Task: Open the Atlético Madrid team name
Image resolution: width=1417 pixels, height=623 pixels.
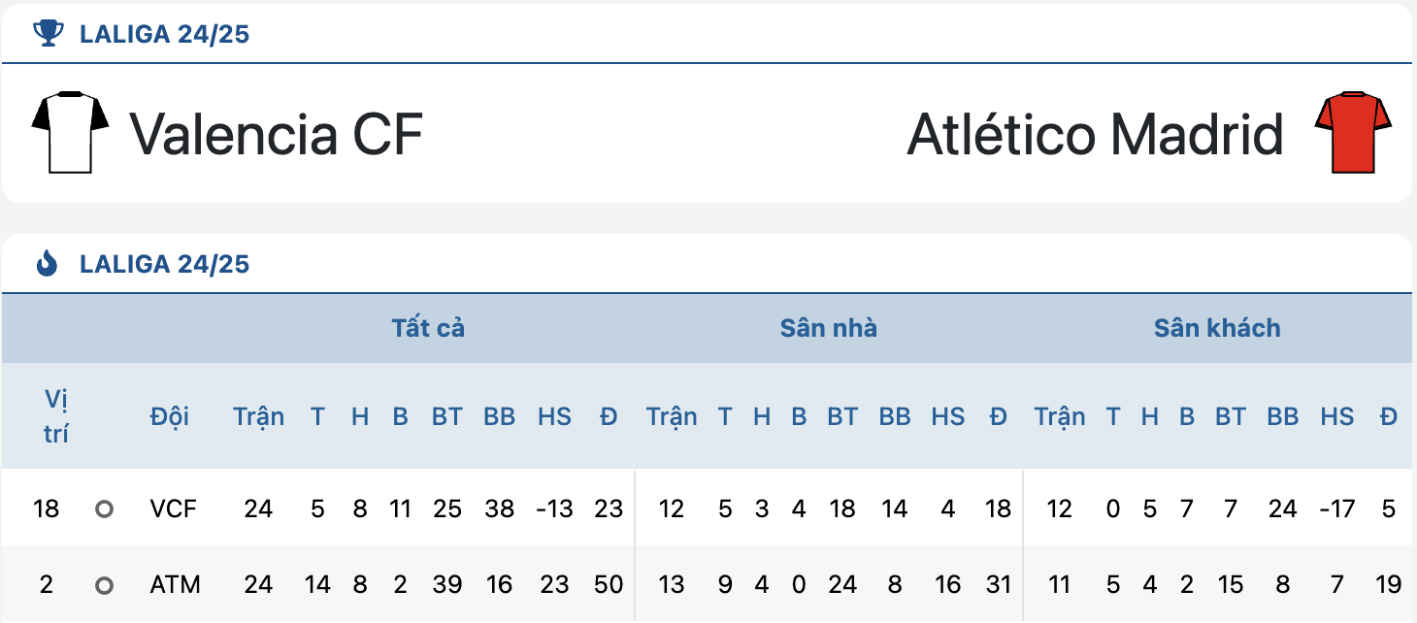Action: [x=1096, y=134]
